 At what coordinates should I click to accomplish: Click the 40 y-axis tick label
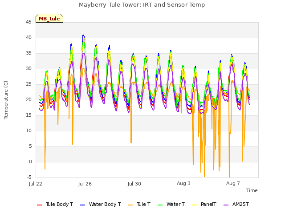tap(28, 38)
